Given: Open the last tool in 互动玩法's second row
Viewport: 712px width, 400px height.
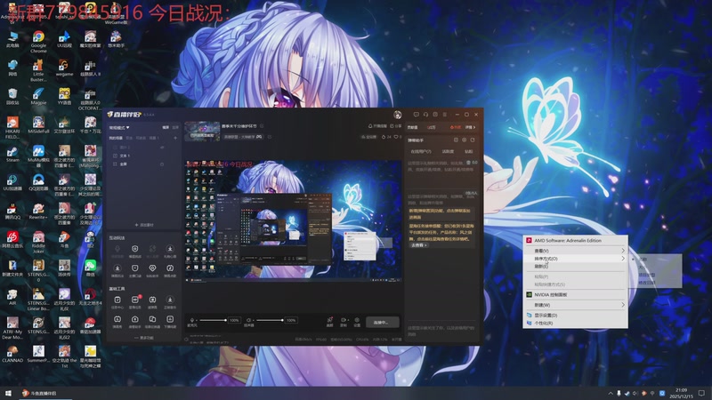Looking at the screenshot, I should click(x=170, y=271).
